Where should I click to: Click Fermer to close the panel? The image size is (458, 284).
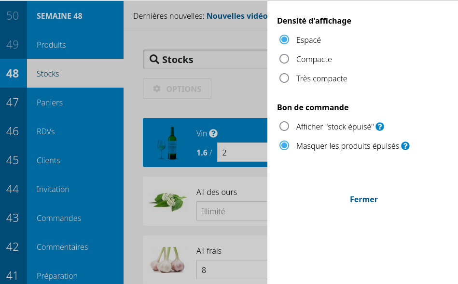pyautogui.click(x=363, y=199)
